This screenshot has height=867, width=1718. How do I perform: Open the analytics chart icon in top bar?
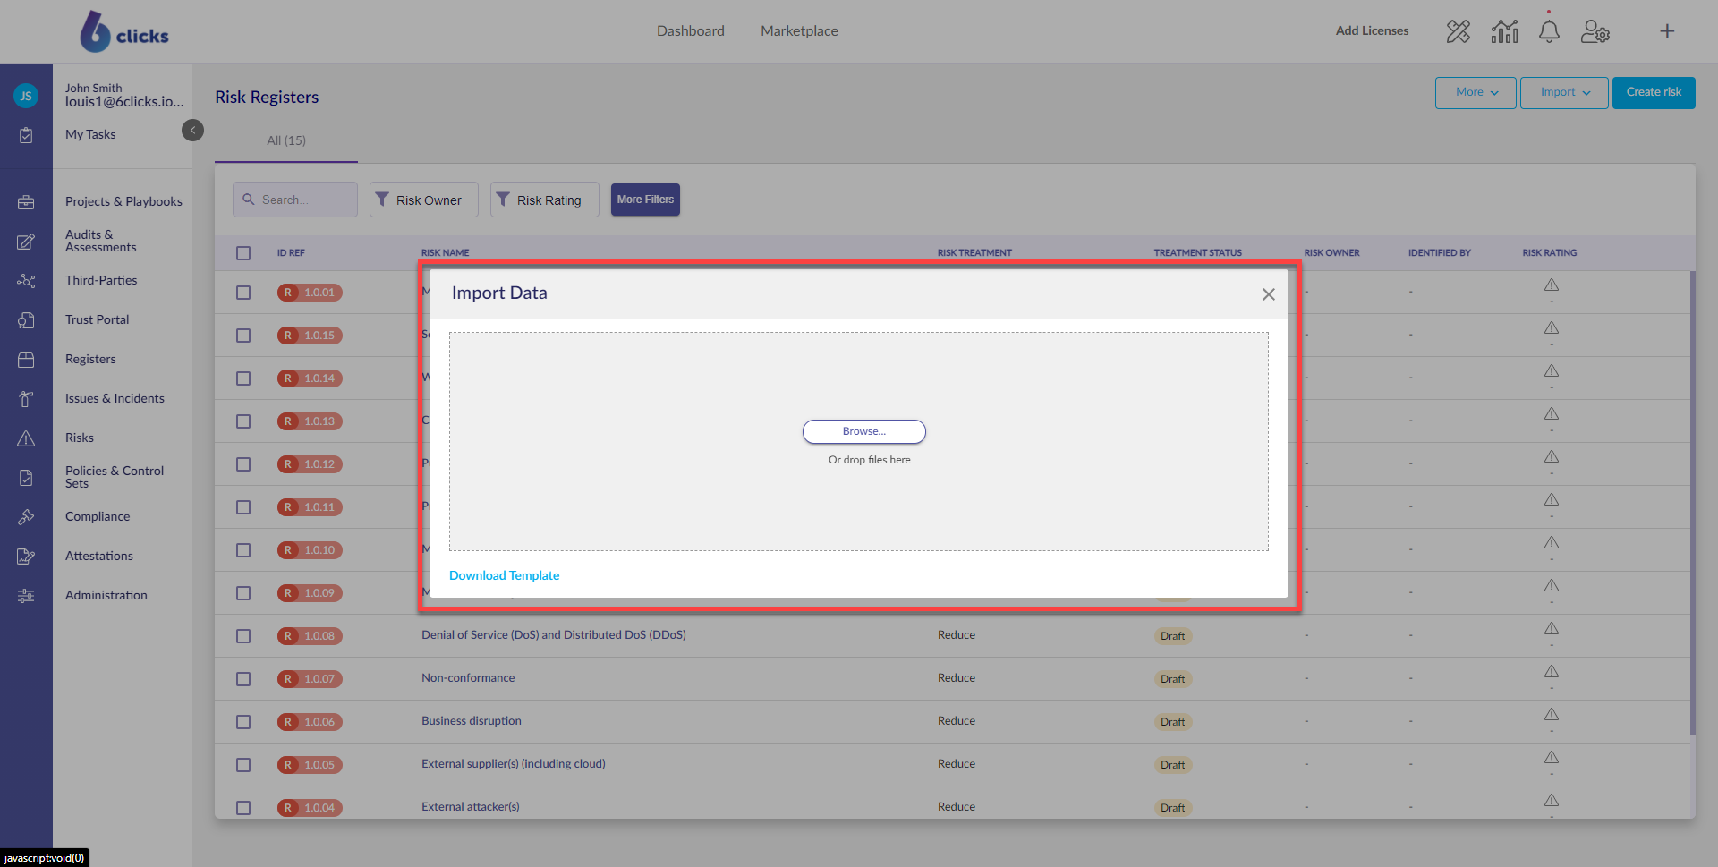click(x=1504, y=30)
